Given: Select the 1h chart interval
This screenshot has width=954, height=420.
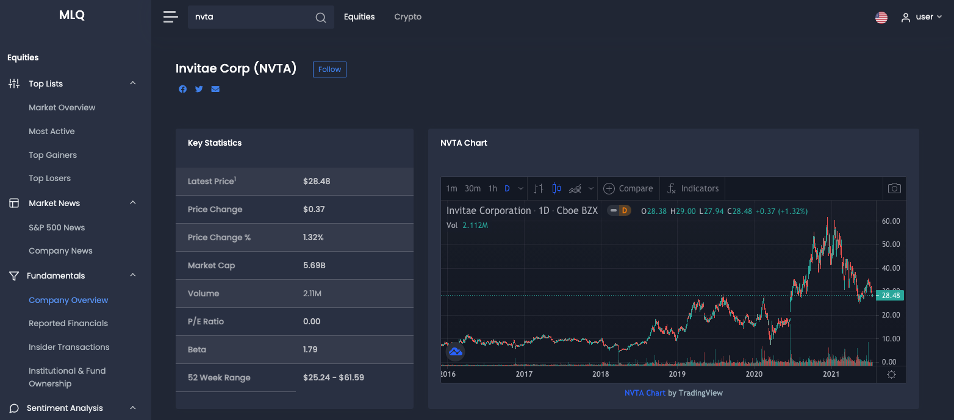Looking at the screenshot, I should (x=493, y=188).
